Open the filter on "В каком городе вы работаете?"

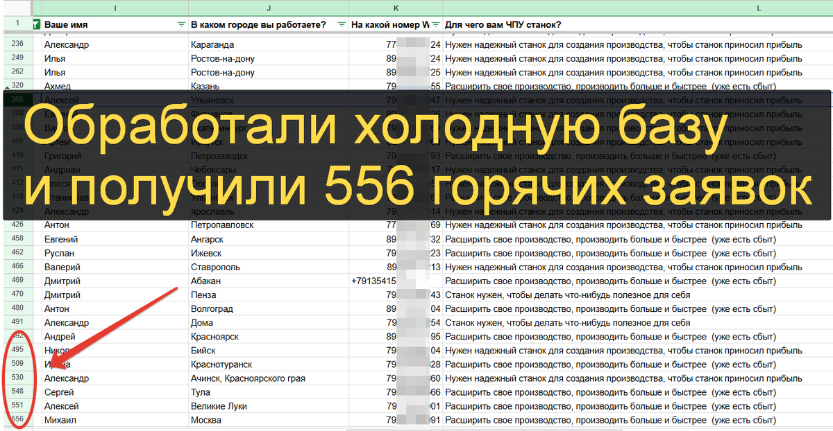coord(342,25)
